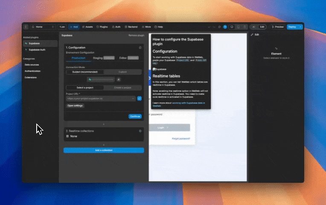Open the Plugins menu
Viewport: 326px width, 205px height.
(x=102, y=27)
